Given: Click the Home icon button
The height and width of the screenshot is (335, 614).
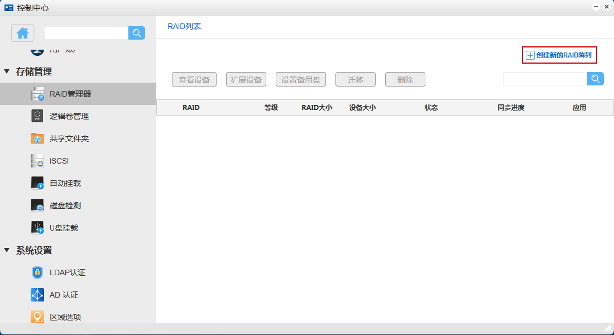Looking at the screenshot, I should (x=23, y=33).
